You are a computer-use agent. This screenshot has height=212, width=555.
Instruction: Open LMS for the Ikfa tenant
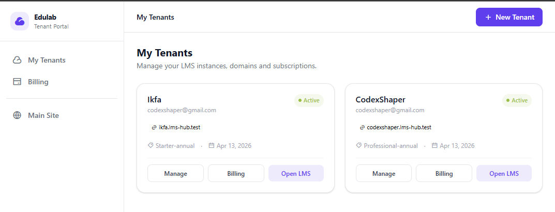click(296, 173)
